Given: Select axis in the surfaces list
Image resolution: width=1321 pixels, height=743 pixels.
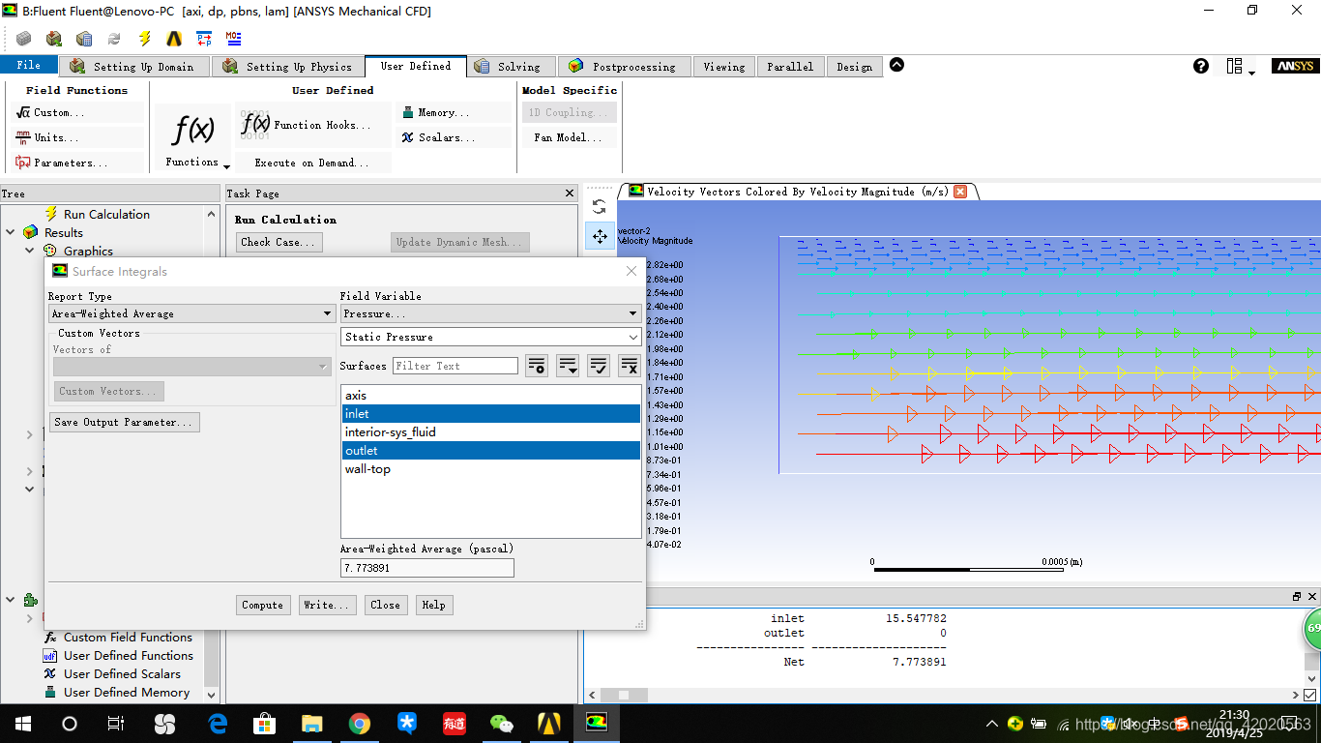Looking at the screenshot, I should pyautogui.click(x=491, y=395).
